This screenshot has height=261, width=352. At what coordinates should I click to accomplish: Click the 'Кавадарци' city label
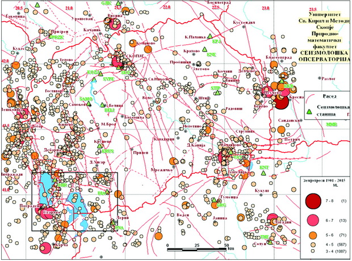pyautogui.click(x=164, y=140)
